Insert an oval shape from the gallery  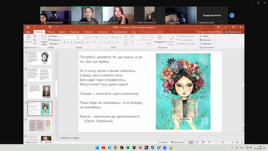click(x=146, y=36)
